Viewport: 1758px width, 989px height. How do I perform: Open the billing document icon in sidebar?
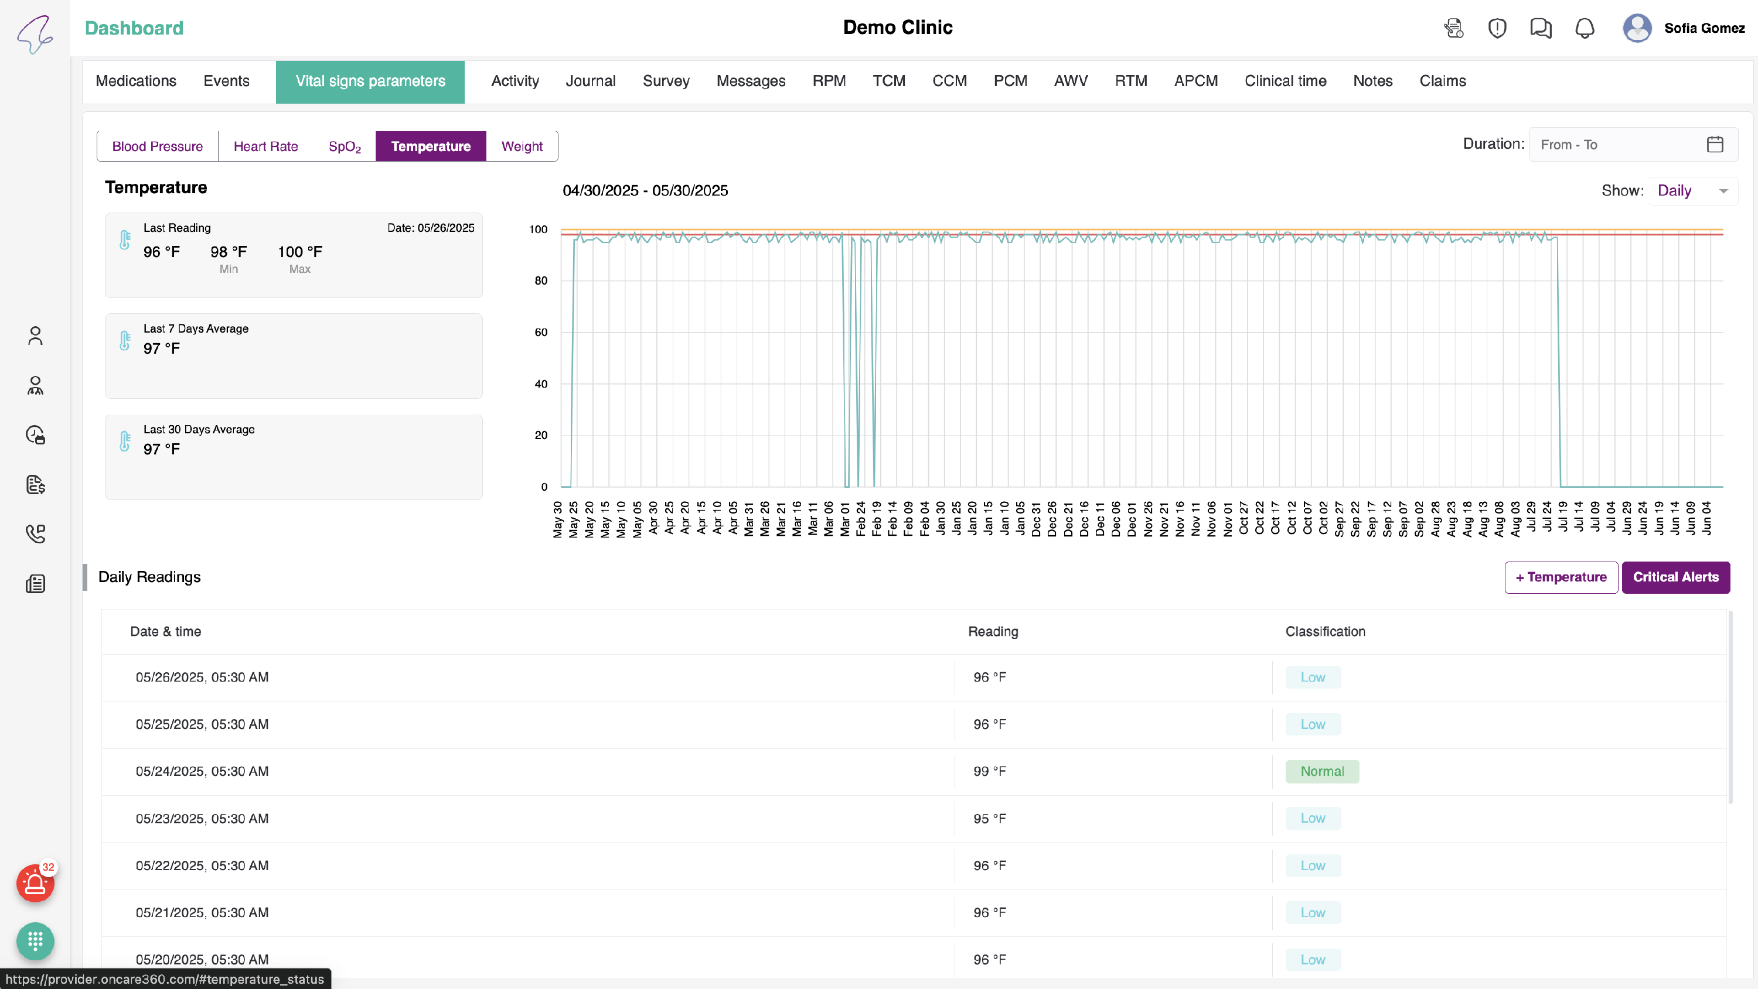tap(35, 484)
